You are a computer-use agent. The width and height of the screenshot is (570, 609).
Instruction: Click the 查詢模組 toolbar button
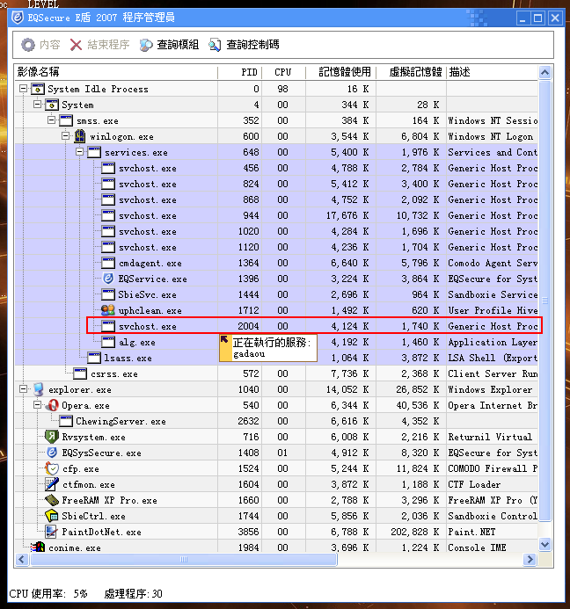pos(169,45)
